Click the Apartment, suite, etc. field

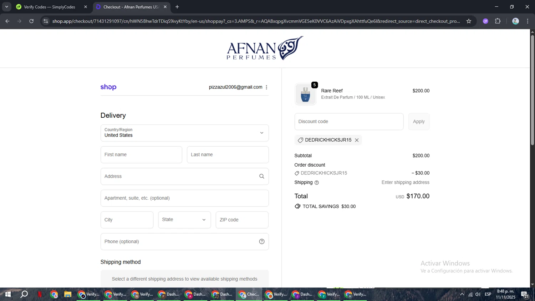(x=184, y=198)
